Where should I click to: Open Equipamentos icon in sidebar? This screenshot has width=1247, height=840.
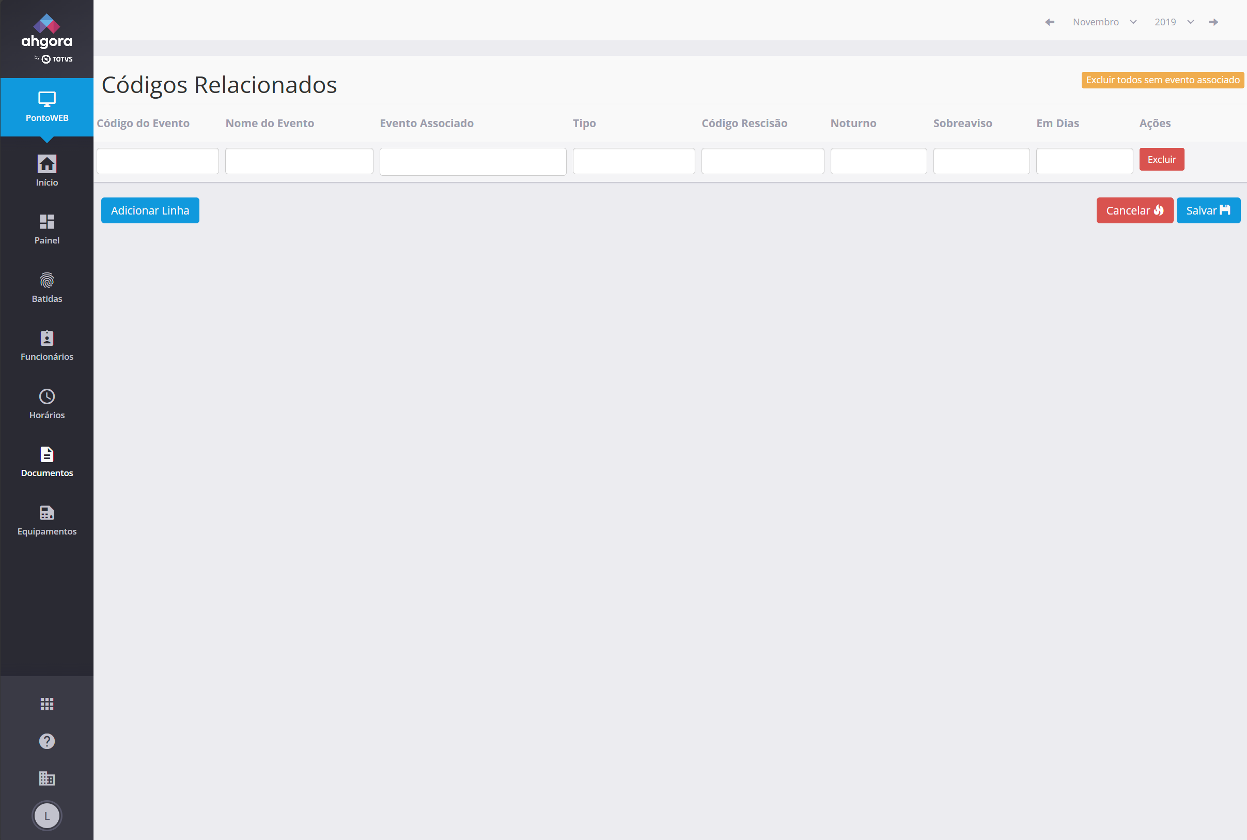[46, 513]
